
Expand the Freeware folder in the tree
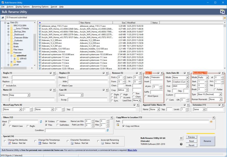pos(8,53)
